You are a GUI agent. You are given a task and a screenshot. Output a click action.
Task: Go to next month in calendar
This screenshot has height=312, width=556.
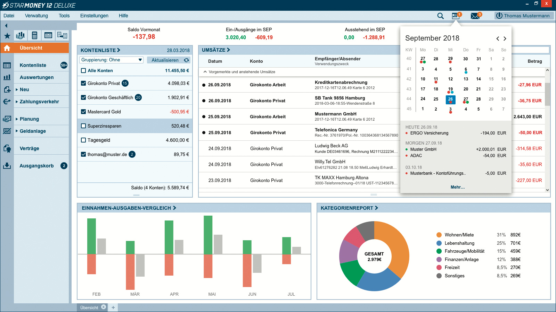click(x=505, y=38)
